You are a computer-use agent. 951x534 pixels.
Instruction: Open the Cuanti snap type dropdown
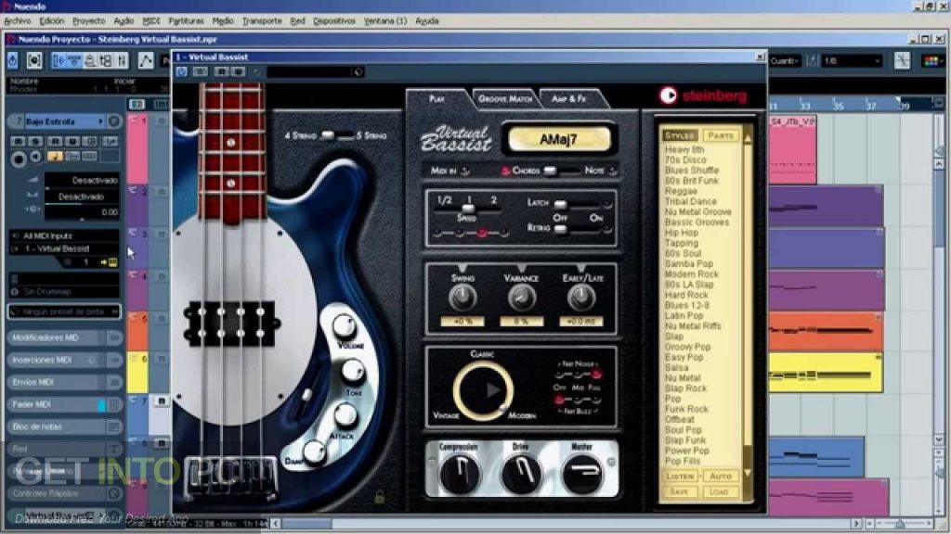coord(786,61)
